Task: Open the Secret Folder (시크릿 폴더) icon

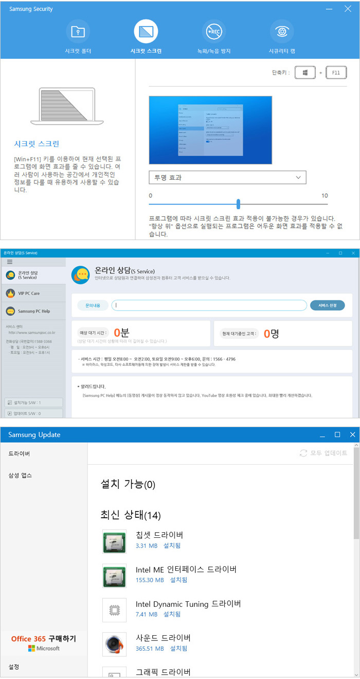Action: pos(78,32)
